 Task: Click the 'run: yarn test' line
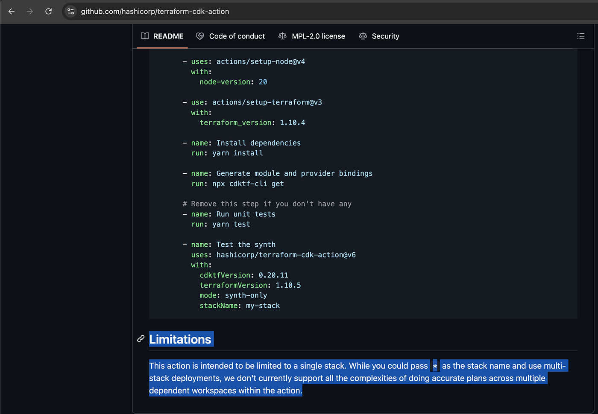coord(220,224)
